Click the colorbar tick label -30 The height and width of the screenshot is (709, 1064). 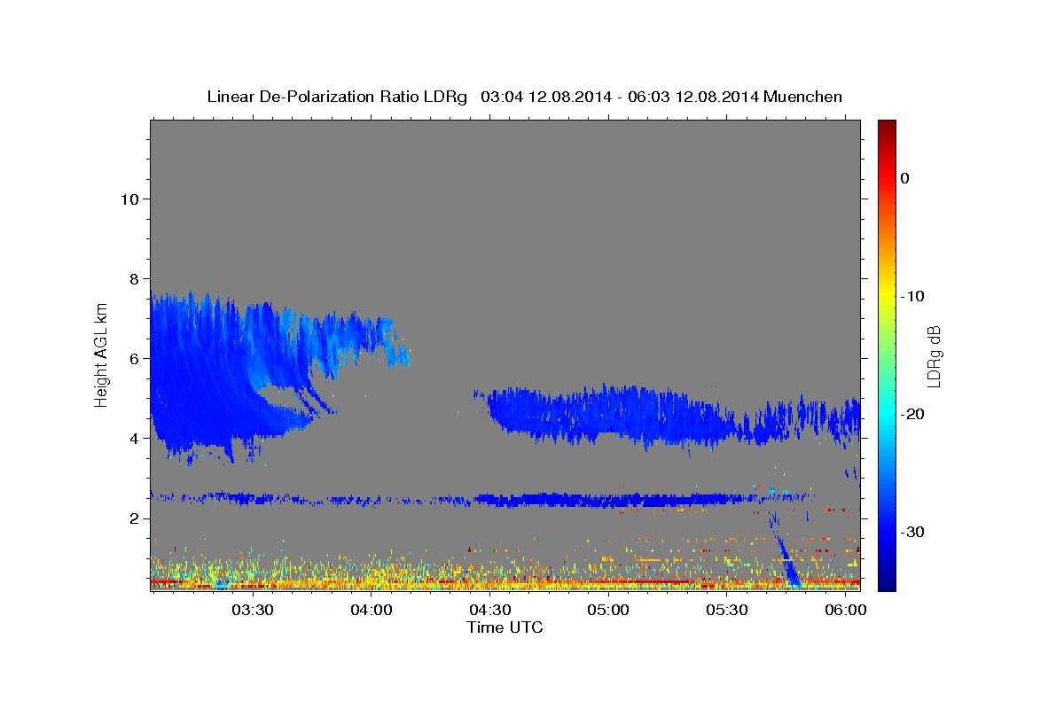tap(913, 532)
